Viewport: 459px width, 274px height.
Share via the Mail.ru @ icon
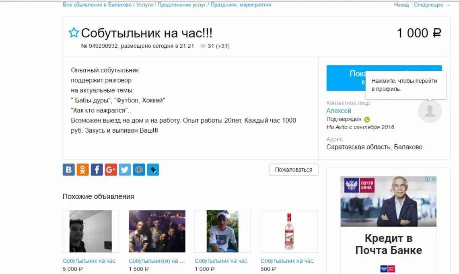139,170
